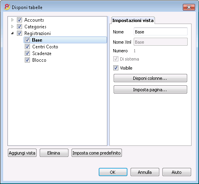Expand the Categories tree node
Image resolution: width=199 pixels, height=184 pixels.
(x=13, y=27)
